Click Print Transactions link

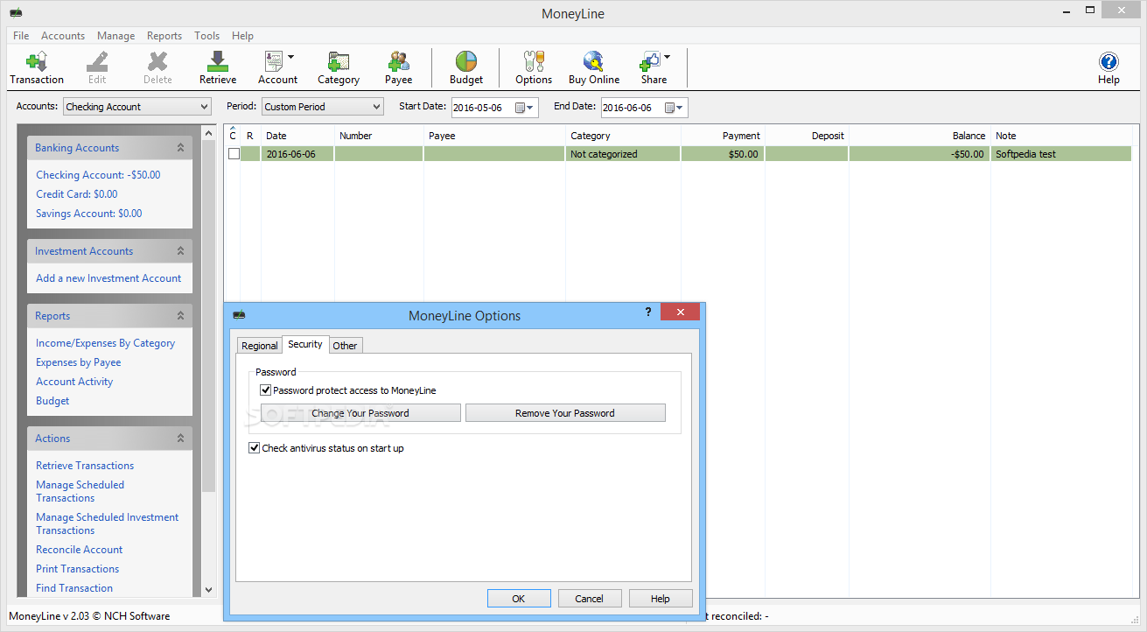77,569
